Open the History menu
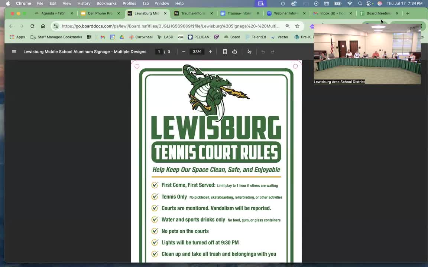The image size is (428, 267). coord(84,3)
